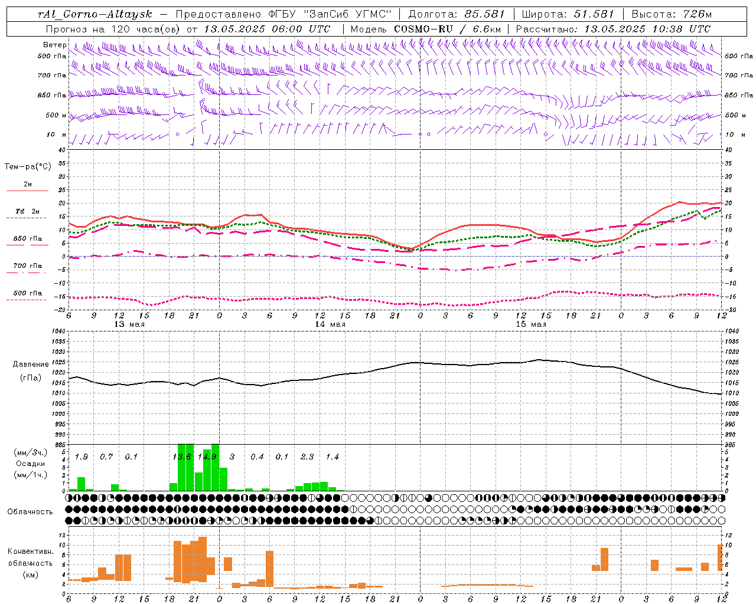Click the 15 мая date label
This screenshot has height=604, width=756.
coord(530,324)
